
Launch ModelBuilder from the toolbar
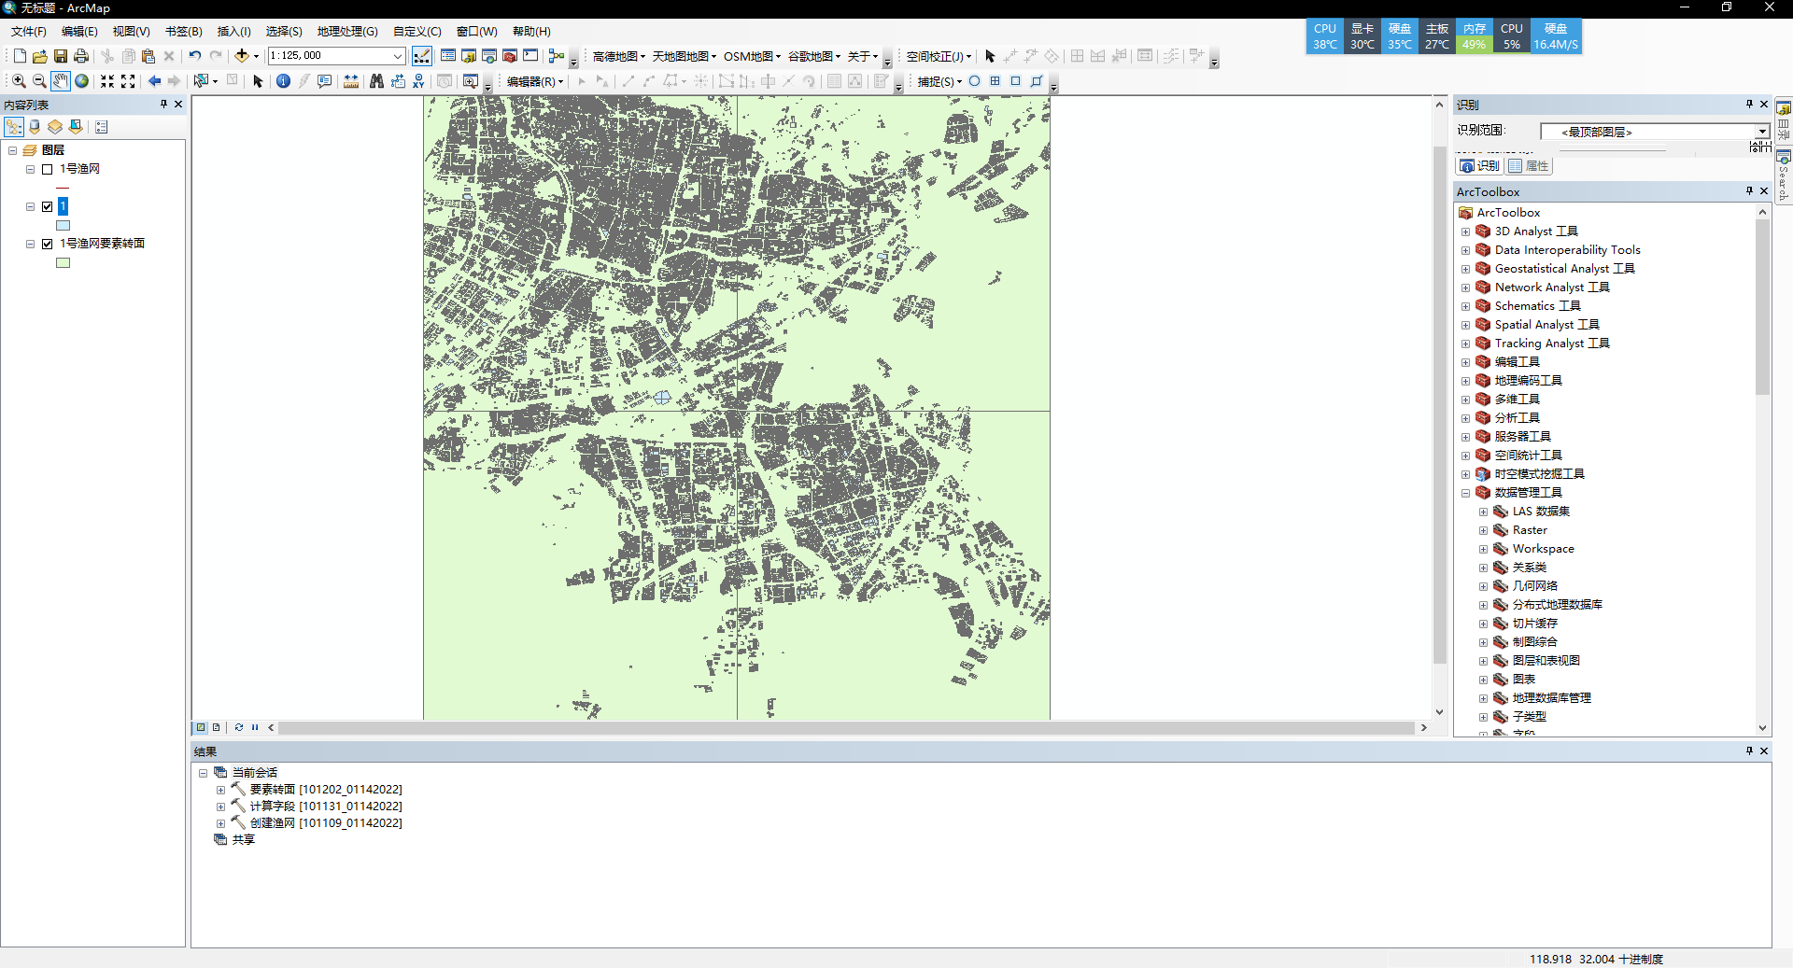point(557,56)
